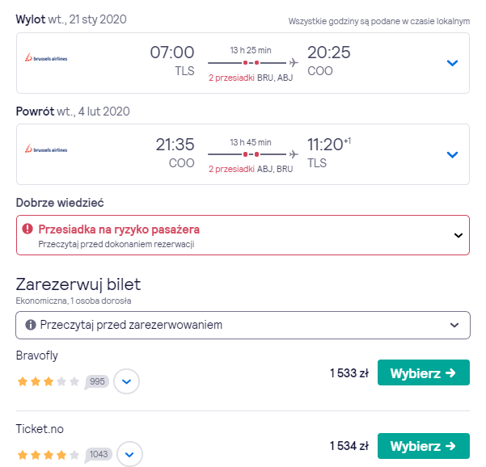Click Ticket.no 1043 reviews bubble
This screenshot has width=486, height=467.
point(99,455)
